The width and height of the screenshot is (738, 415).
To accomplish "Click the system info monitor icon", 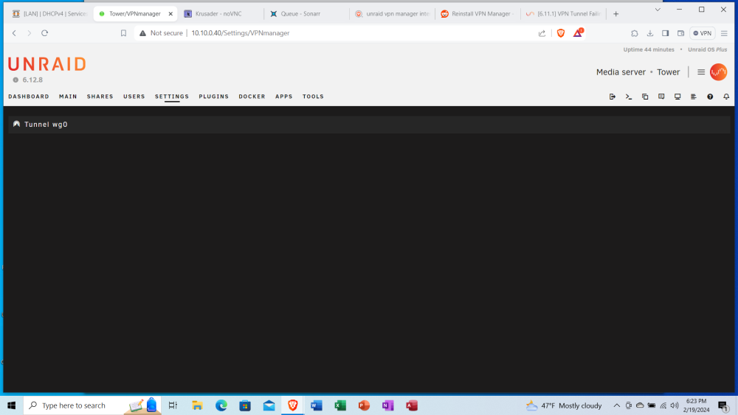I will click(677, 97).
